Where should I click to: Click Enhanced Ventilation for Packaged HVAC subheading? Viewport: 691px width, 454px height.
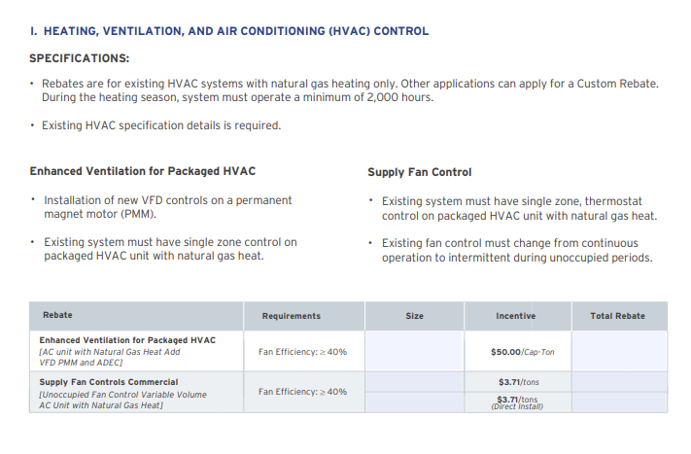(x=143, y=172)
